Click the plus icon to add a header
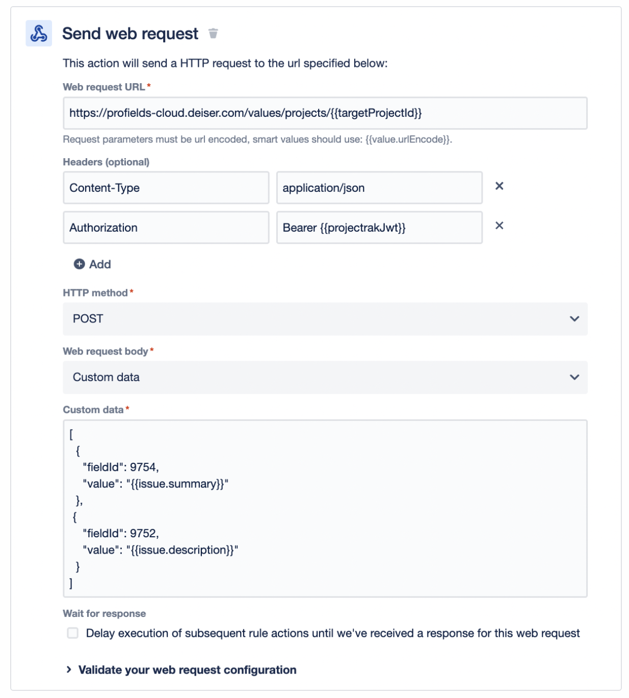The image size is (629, 698). [x=79, y=264]
